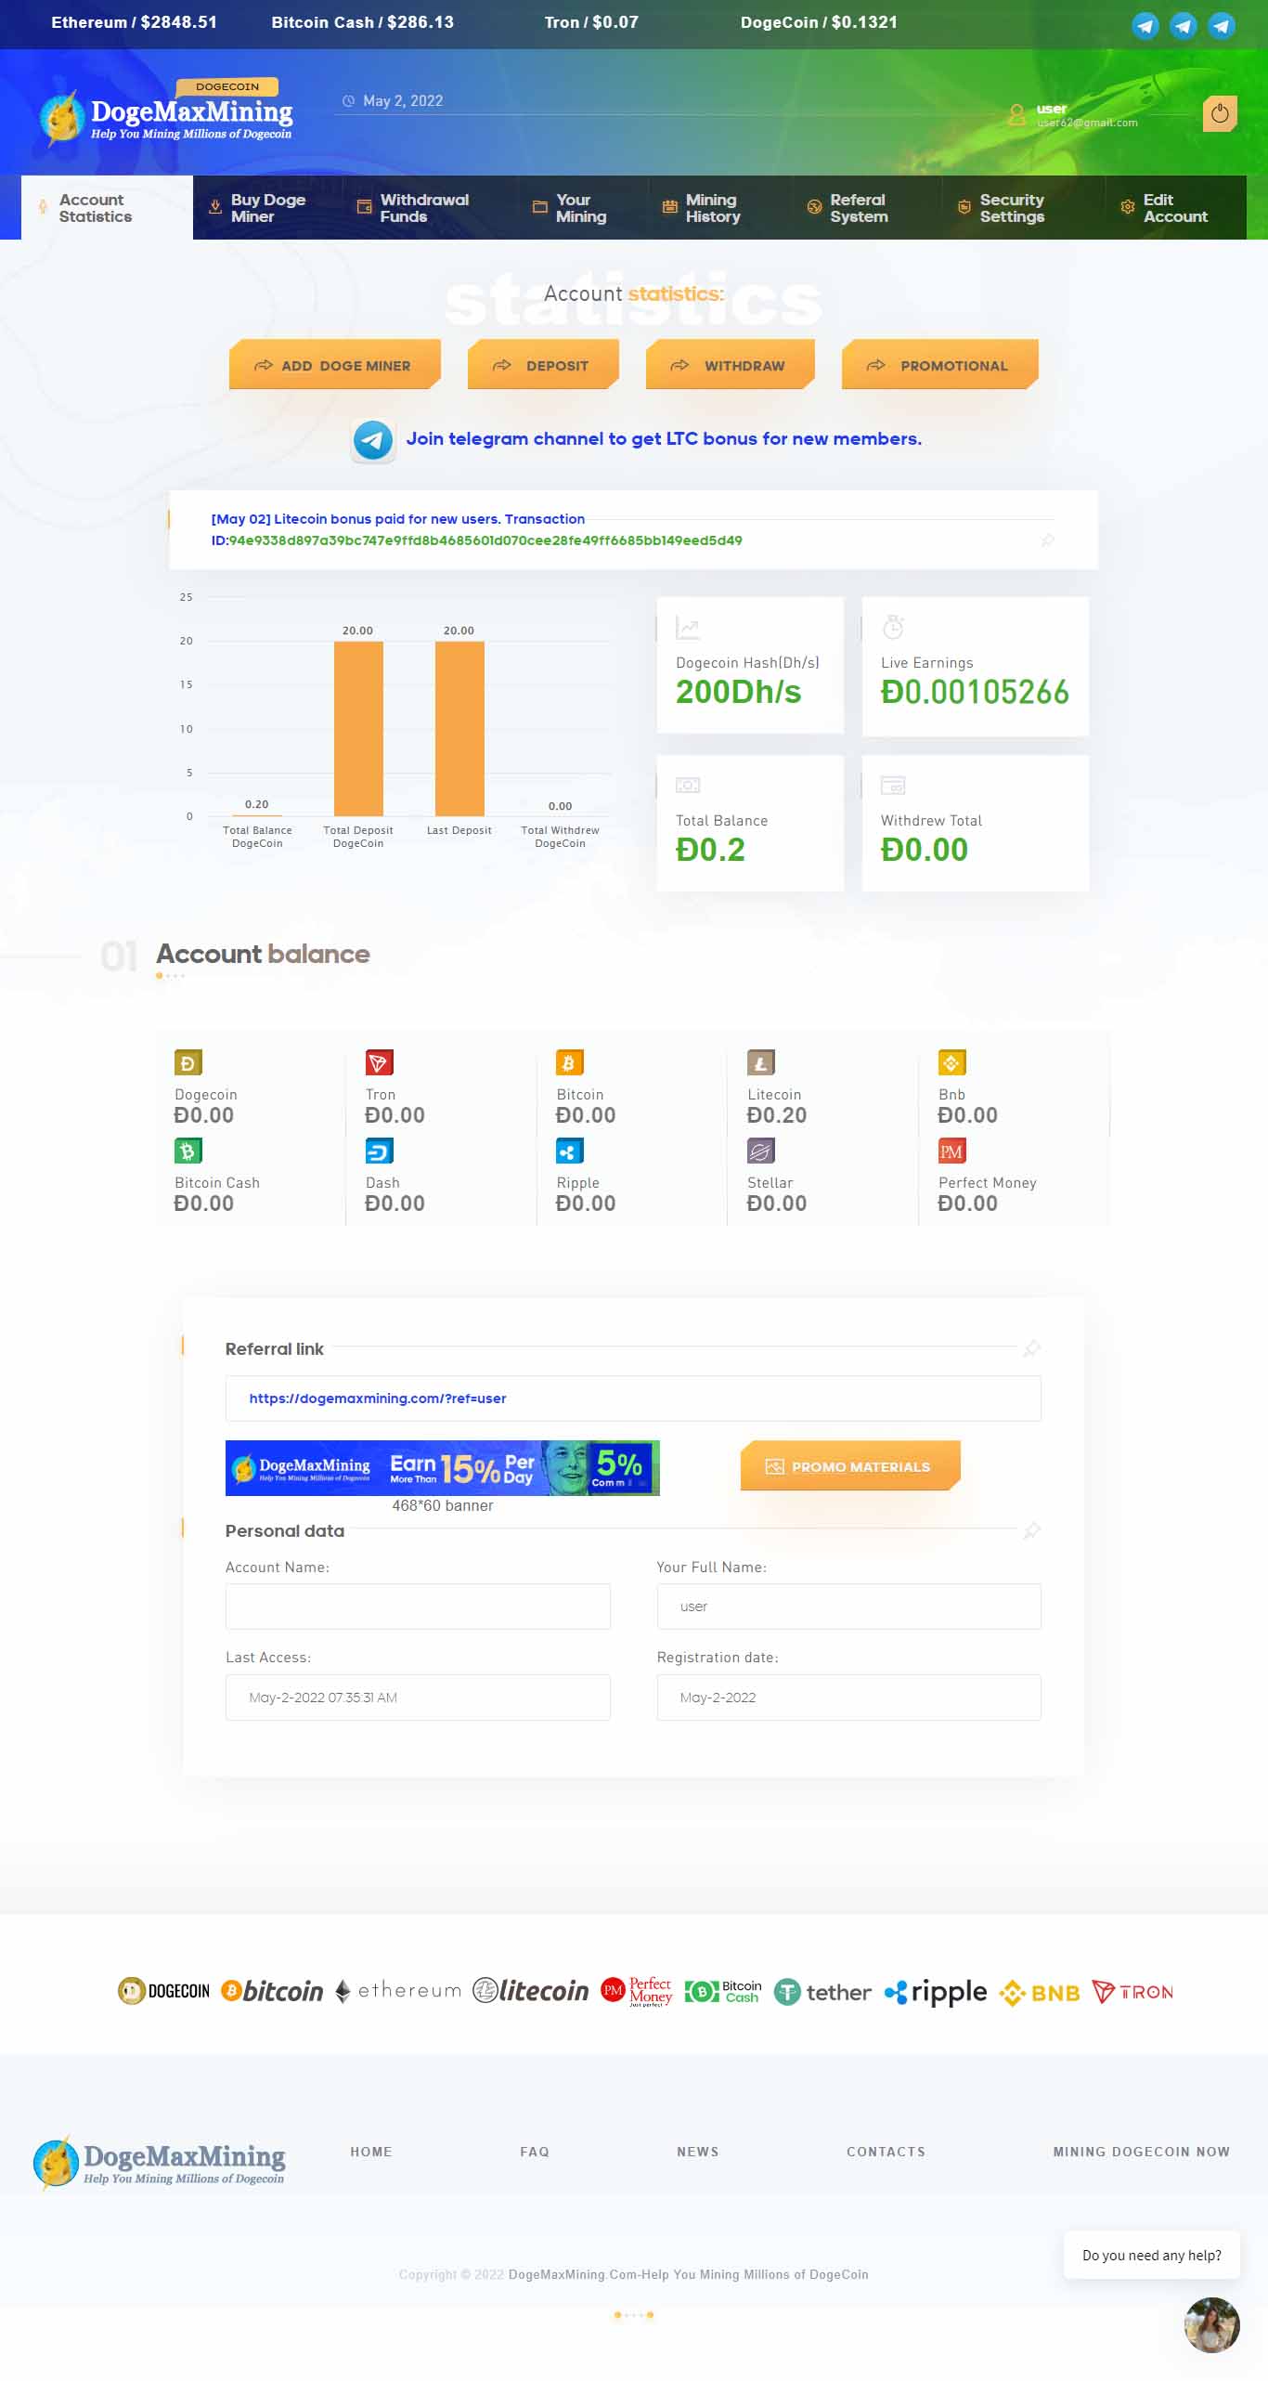Click the Earn 15% Per Day banner image
This screenshot has height=2381, width=1268.
(443, 1468)
